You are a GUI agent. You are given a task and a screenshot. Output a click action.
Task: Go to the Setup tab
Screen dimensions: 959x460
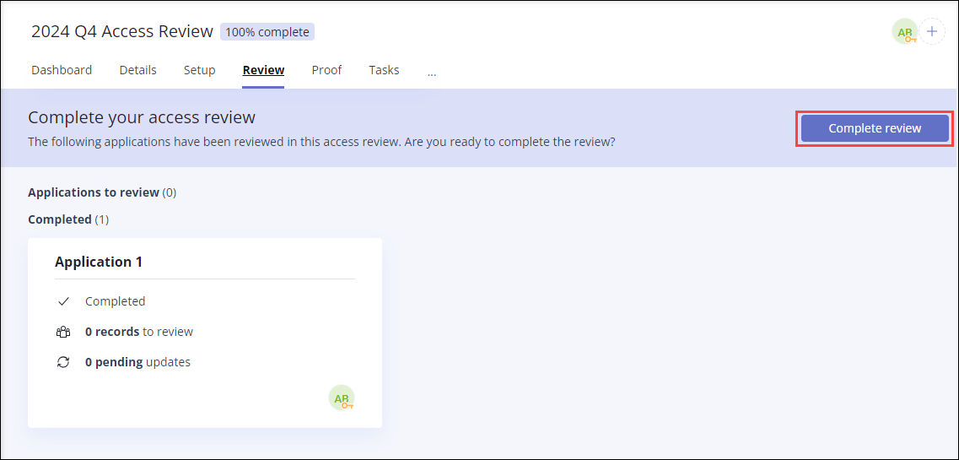[199, 70]
